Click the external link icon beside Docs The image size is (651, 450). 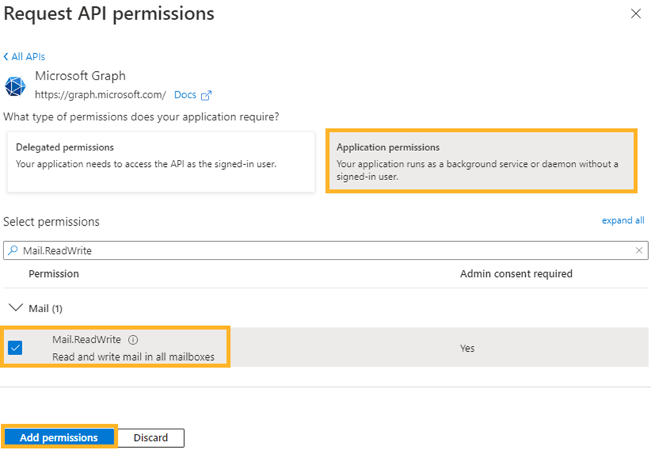pos(206,96)
